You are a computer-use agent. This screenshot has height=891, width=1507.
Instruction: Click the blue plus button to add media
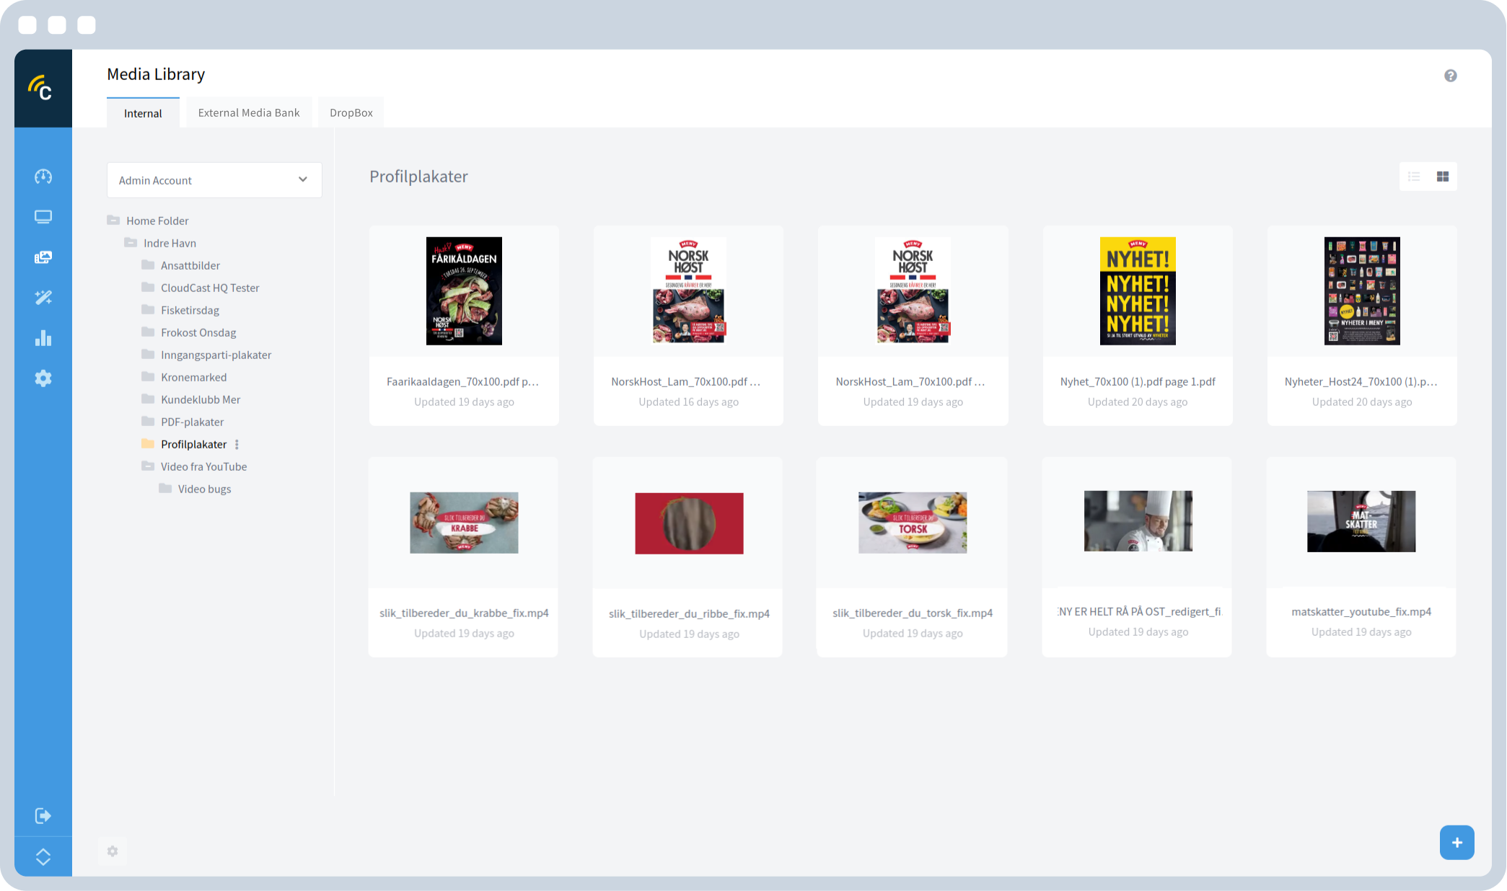point(1457,842)
